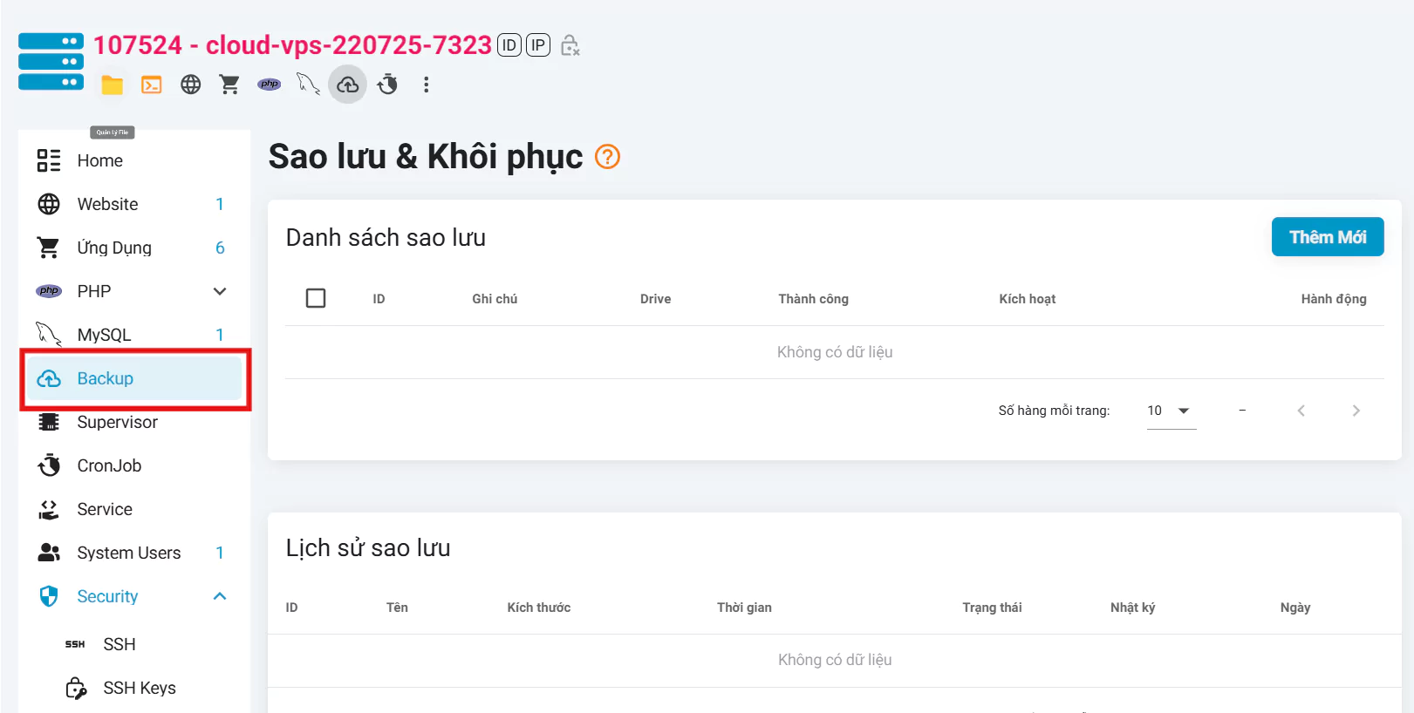
Task: Copy server ID using the ID badge
Action: (509, 44)
